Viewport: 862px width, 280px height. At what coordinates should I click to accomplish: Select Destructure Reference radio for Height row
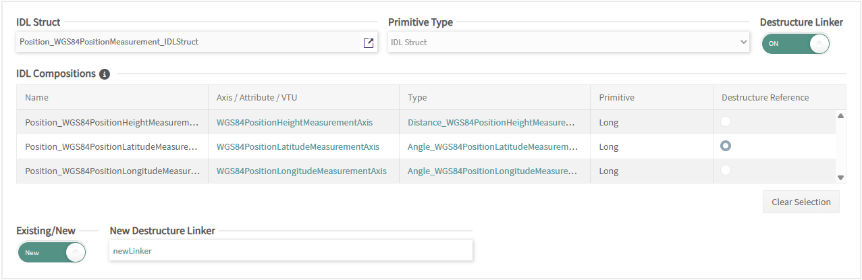726,122
